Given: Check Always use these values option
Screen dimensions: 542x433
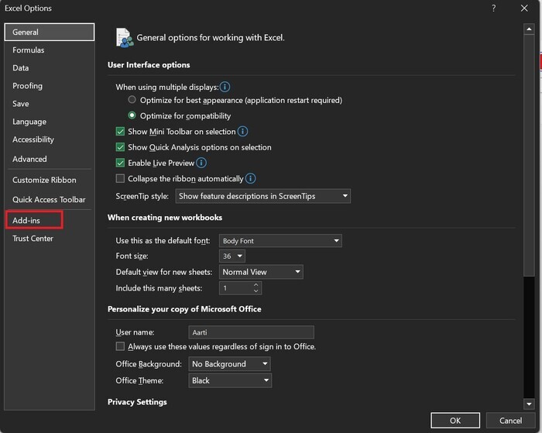Looking at the screenshot, I should 120,346.
